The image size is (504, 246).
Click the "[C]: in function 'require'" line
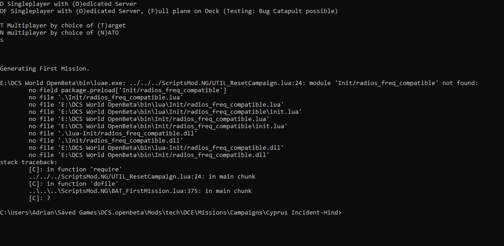pyautogui.click(x=76, y=169)
